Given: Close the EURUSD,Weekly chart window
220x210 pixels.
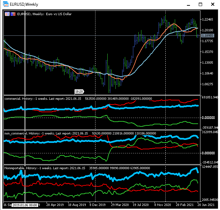Looking at the screenshot, I should (213, 4).
